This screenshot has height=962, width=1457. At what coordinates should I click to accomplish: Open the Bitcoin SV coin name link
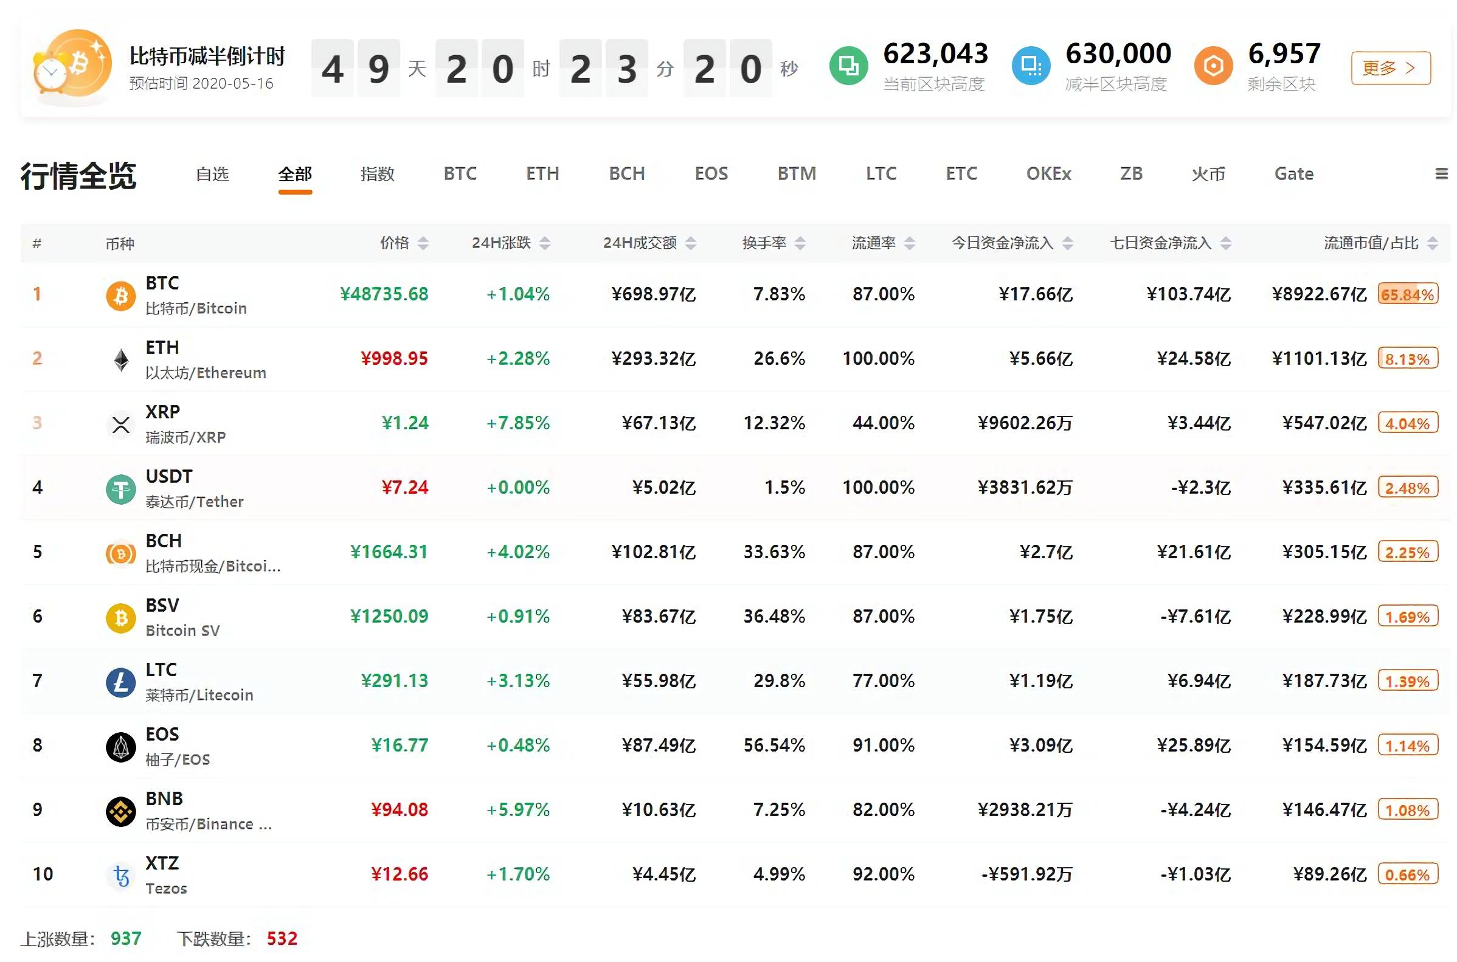(x=182, y=631)
